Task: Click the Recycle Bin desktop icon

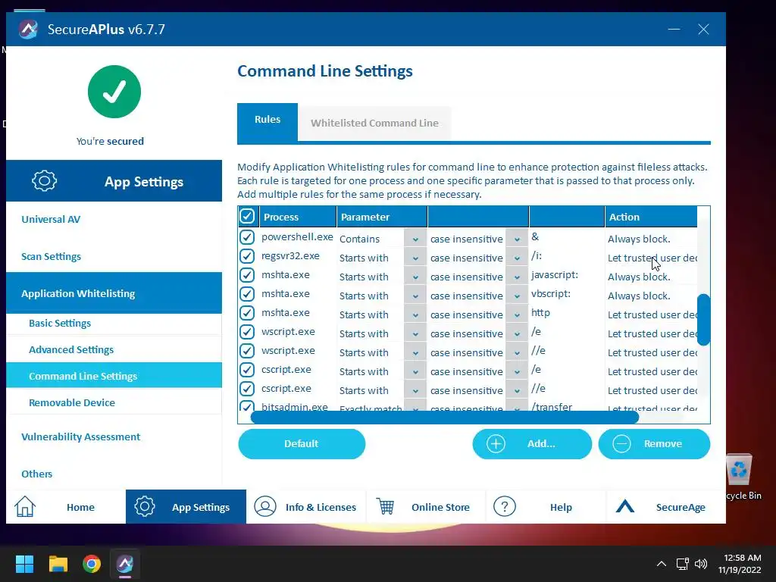Action: click(740, 477)
